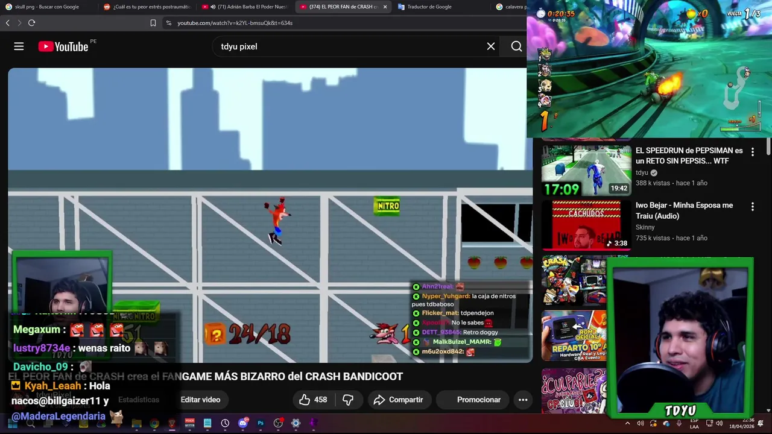Switch to the 'calavera' Google tab
The height and width of the screenshot is (434, 772).
click(x=510, y=7)
